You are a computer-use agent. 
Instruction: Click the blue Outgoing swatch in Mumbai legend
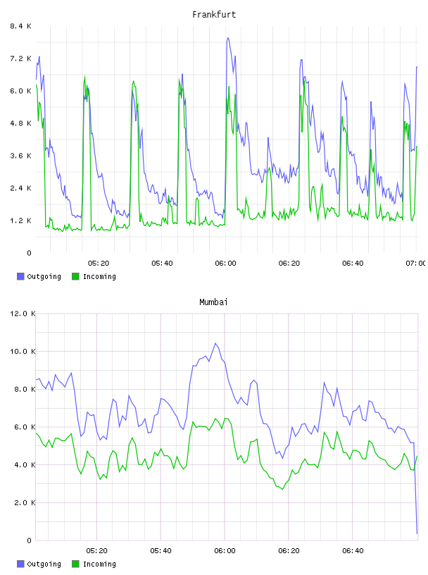click(20, 564)
